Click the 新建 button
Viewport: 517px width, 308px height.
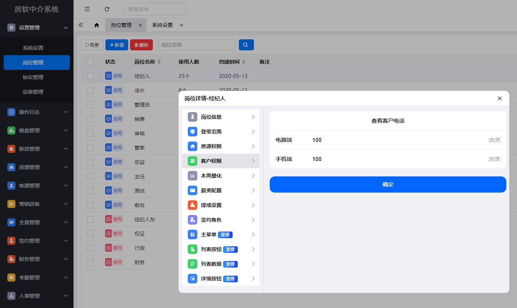point(117,45)
